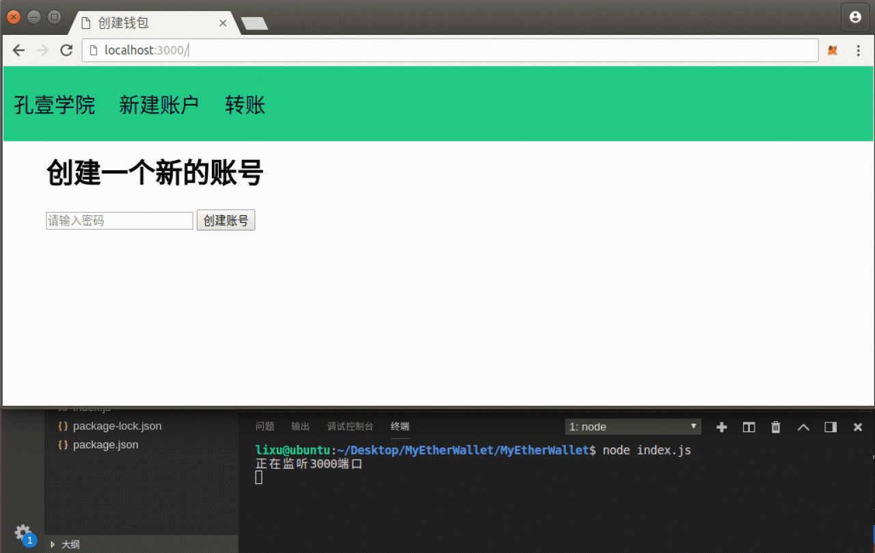Image resolution: width=875 pixels, height=553 pixels.
Task: Open VS Code settings gear
Action: [x=23, y=532]
